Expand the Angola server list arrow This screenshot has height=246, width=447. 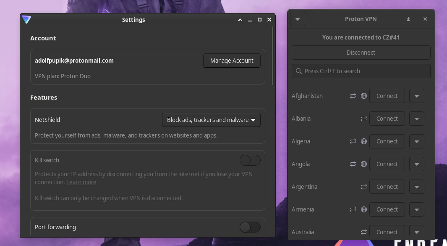(x=416, y=164)
